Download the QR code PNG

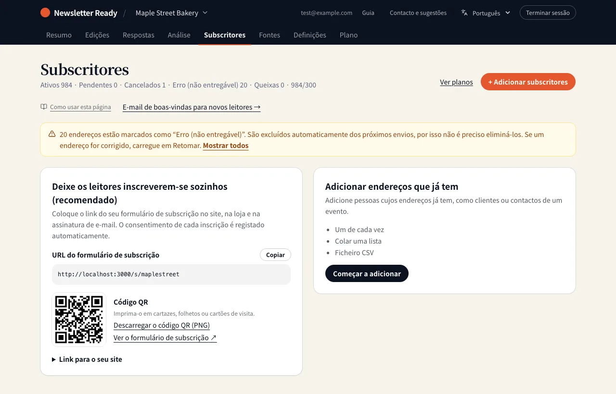coord(162,325)
